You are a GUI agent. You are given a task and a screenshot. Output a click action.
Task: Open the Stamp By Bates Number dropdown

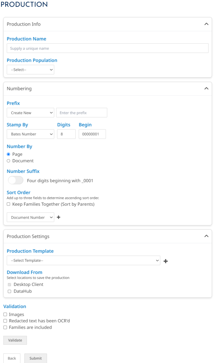(x=30, y=134)
